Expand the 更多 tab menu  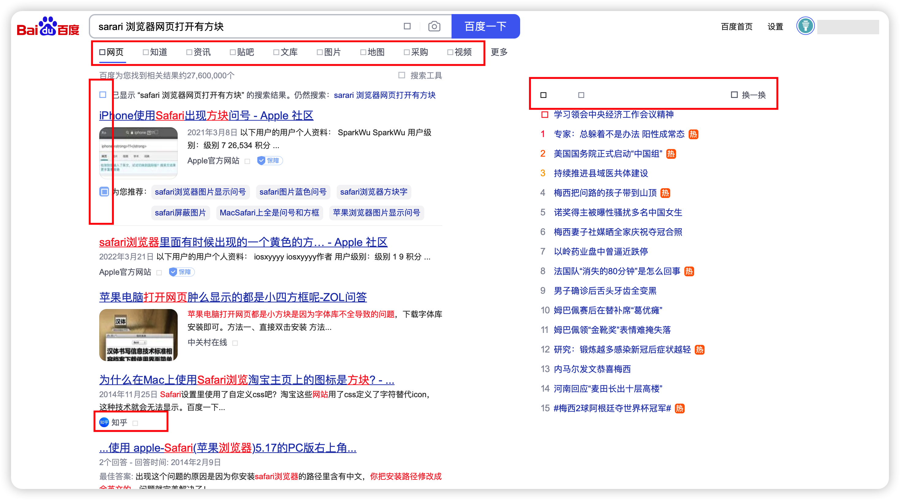coord(499,52)
